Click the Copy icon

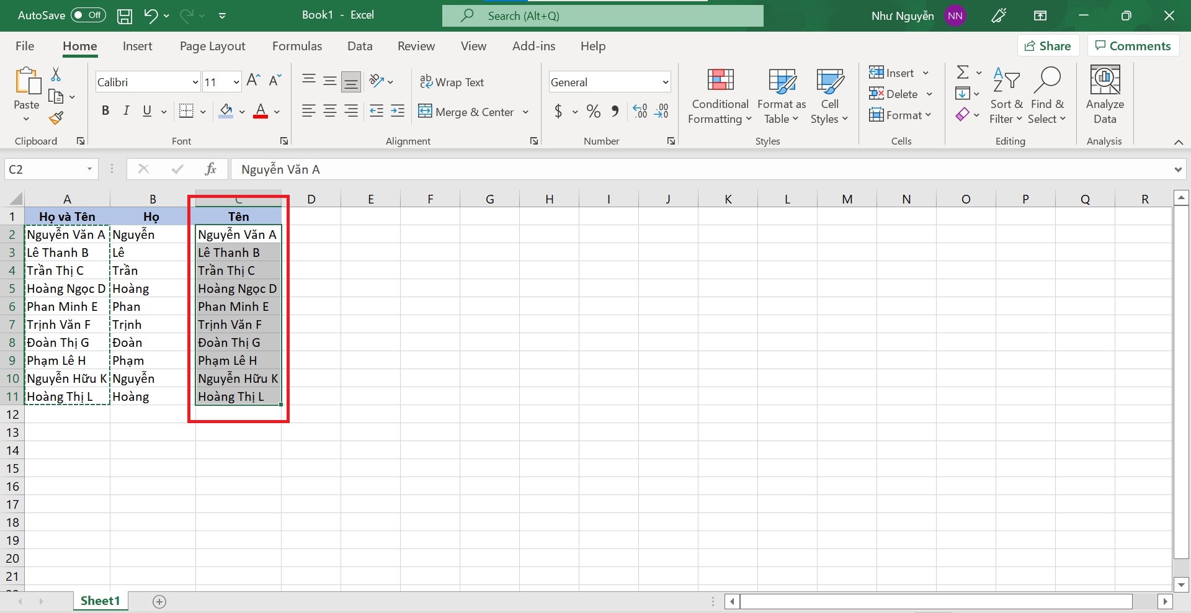click(56, 96)
